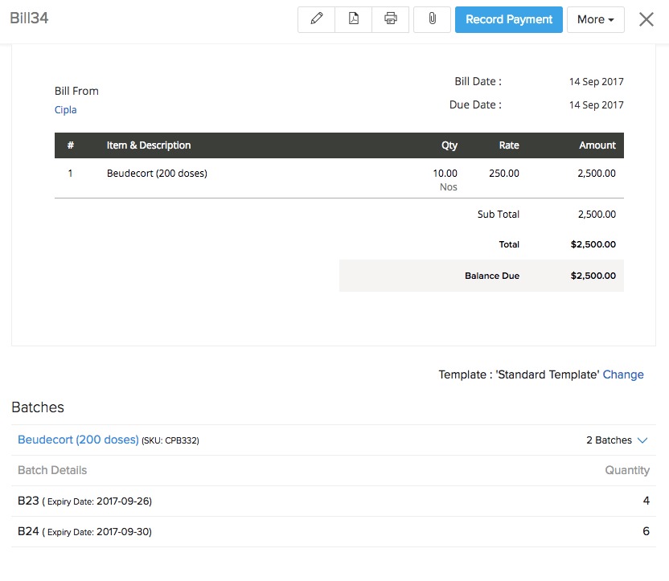Click the Due Date value 14 Sep 2017
Screen dimensions: 669x581
(596, 105)
